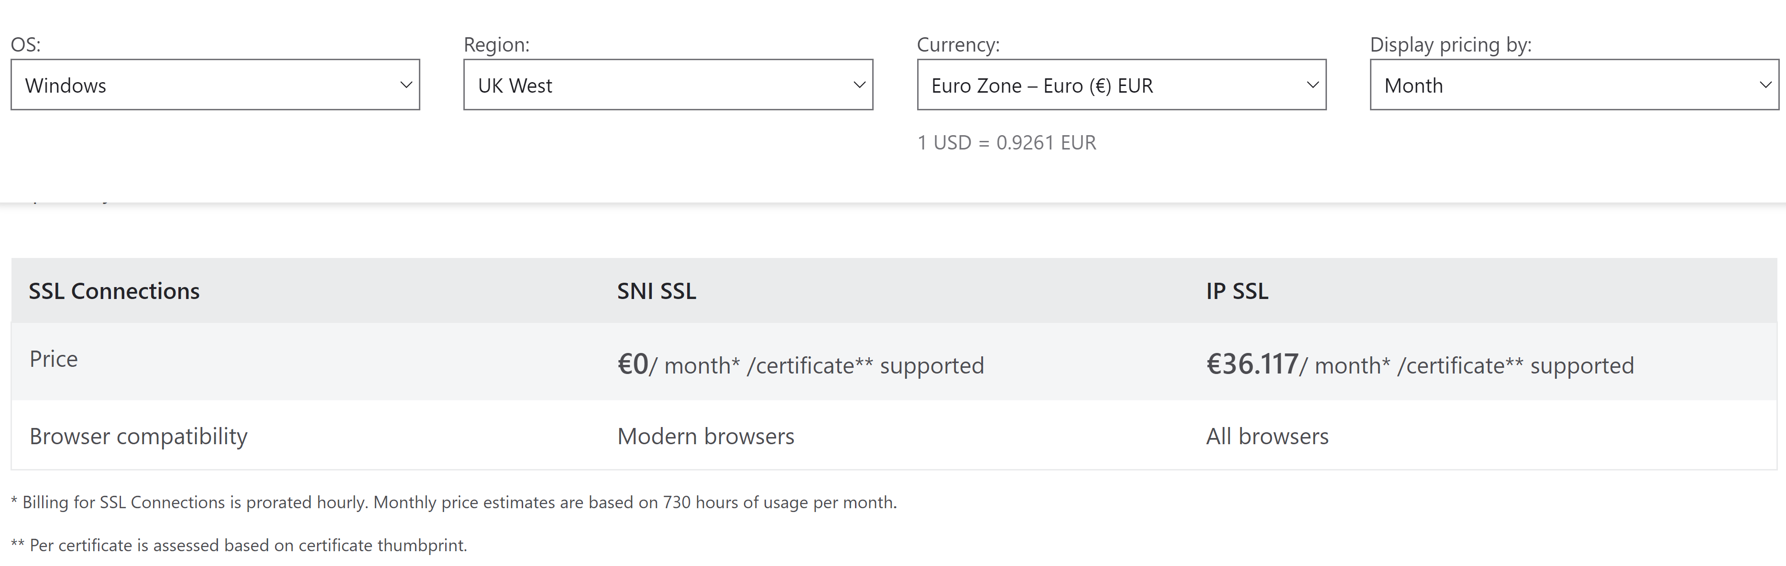Click the SSL Connections table header
Image resolution: width=1786 pixels, height=566 pixels.
click(x=114, y=291)
